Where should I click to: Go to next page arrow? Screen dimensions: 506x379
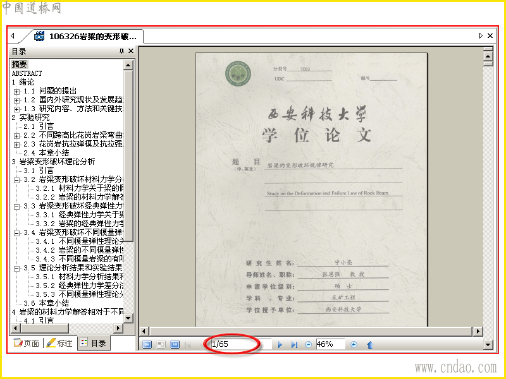click(280, 344)
